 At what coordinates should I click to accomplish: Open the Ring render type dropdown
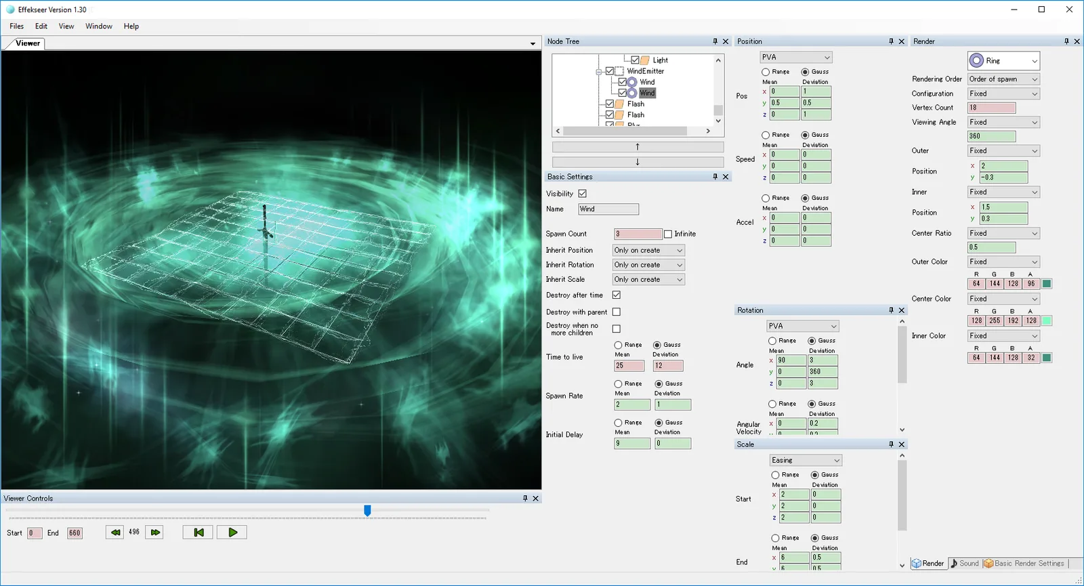(x=1003, y=61)
